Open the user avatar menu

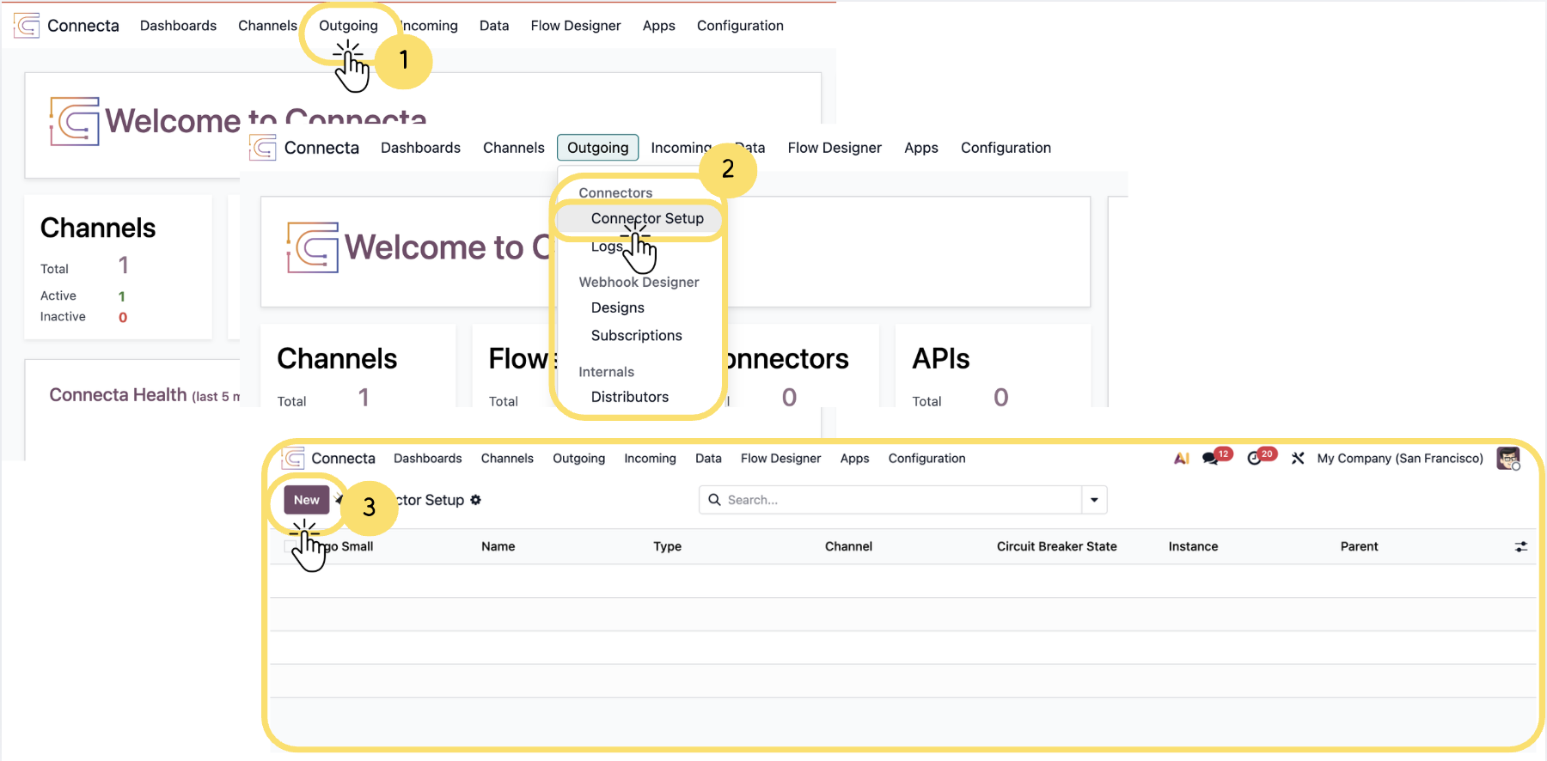click(1507, 459)
